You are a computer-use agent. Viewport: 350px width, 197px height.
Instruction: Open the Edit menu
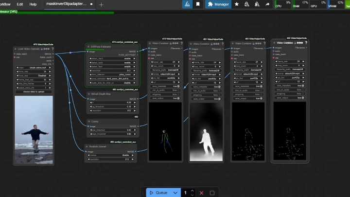click(x=20, y=4)
